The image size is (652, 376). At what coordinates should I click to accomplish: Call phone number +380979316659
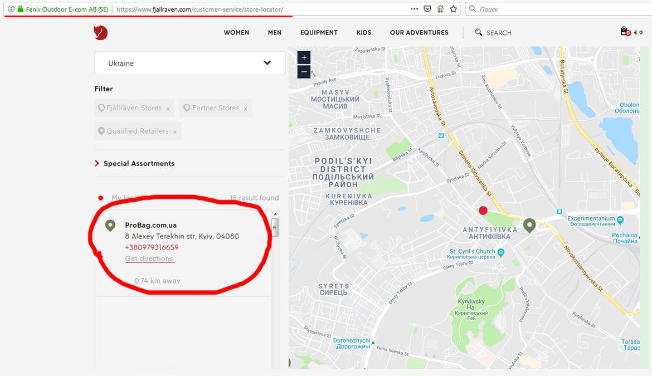click(x=152, y=247)
